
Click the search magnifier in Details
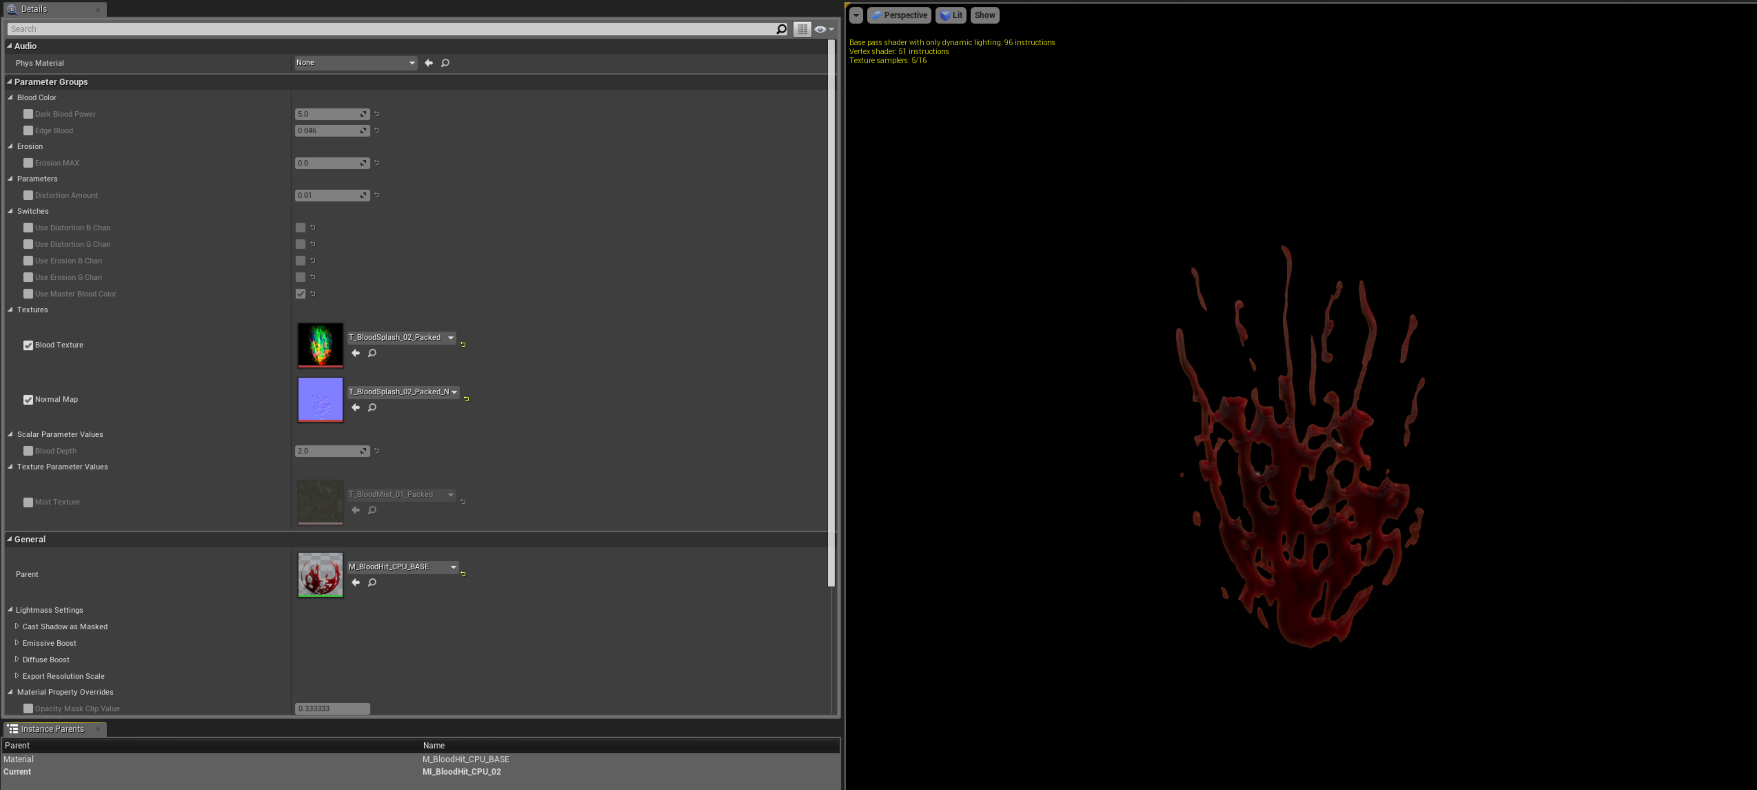point(781,29)
